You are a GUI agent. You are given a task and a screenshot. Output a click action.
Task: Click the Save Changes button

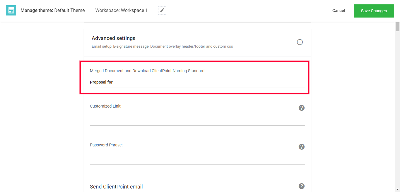pos(374,11)
